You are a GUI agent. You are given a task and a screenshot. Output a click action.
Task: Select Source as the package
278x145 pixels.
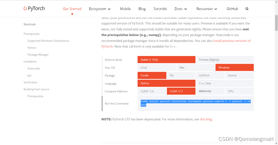239,75
